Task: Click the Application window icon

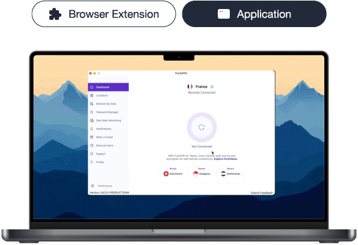Action: [223, 14]
